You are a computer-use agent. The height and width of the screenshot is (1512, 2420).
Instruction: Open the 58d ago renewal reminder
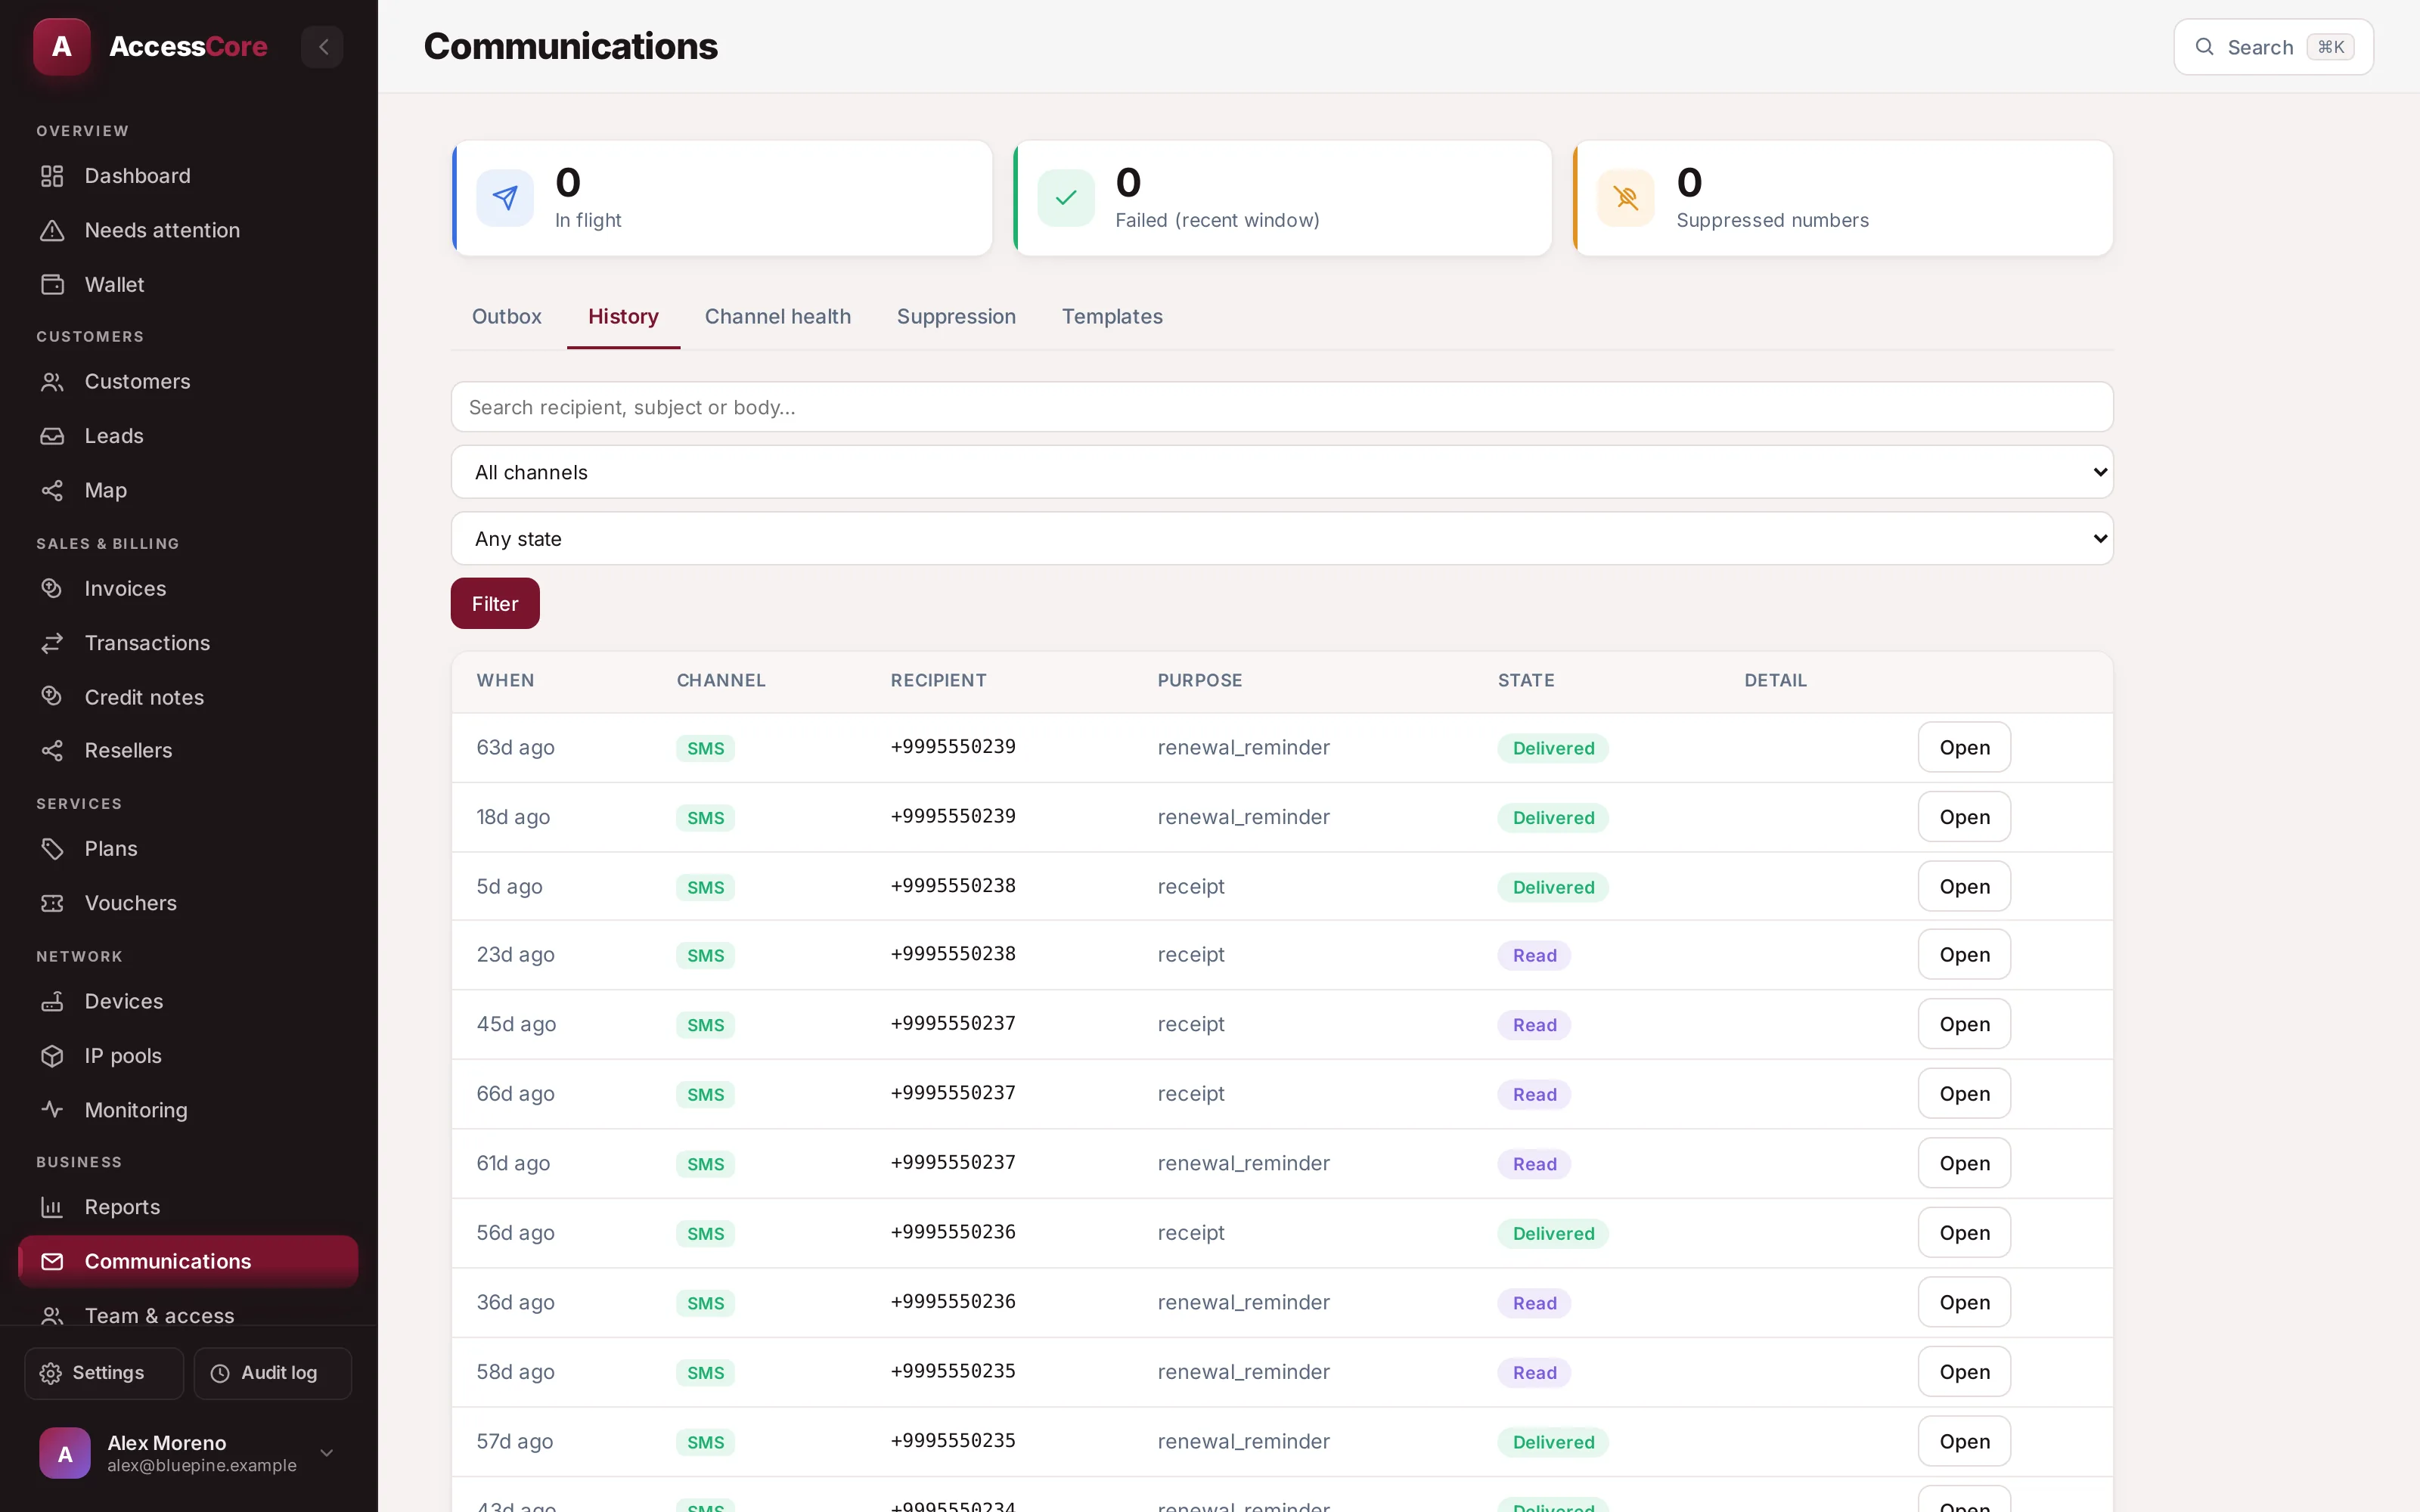tap(1964, 1372)
